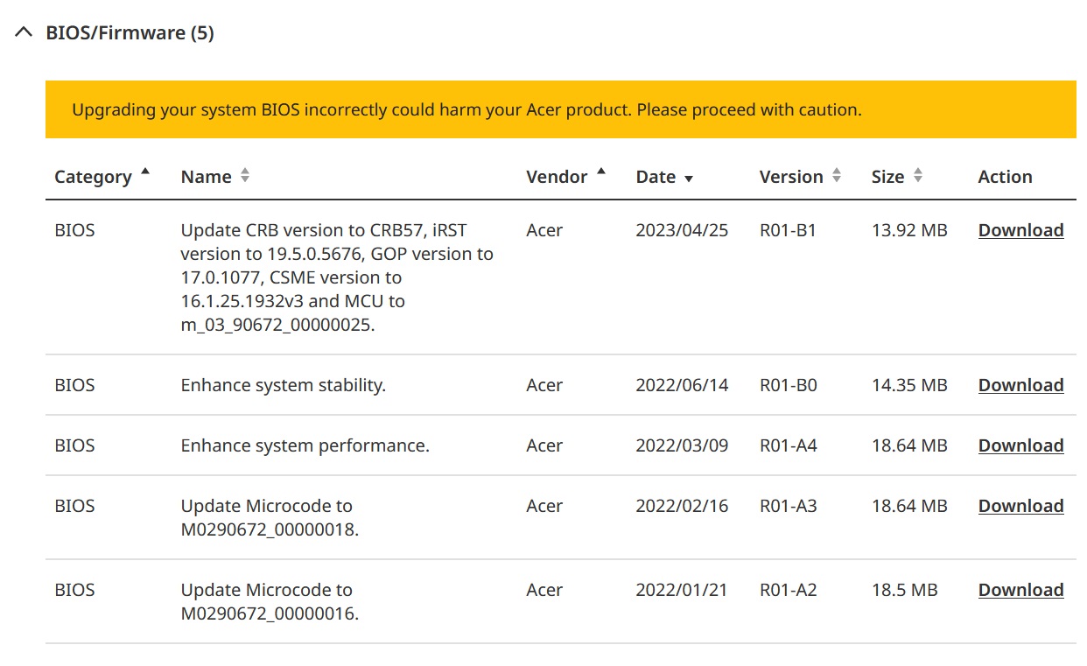Select the size value 13.92 MB
Image resolution: width=1087 pixels, height=666 pixels.
pyautogui.click(x=909, y=230)
